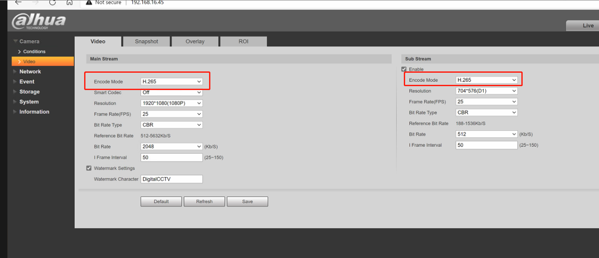The image size is (599, 258).
Task: Open Main Stream Frame Rate dropdown
Action: point(172,114)
